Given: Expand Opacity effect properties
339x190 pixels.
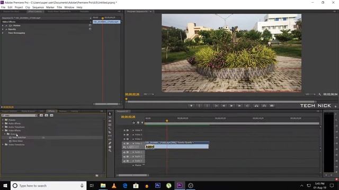Looking at the screenshot, I should (x=3, y=30).
